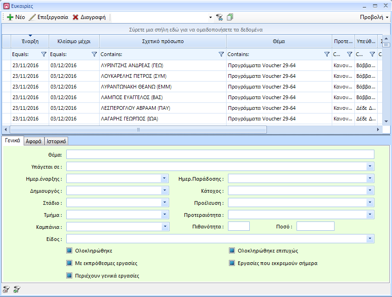
Task: Click the filter funnel in the Θέμα column
Action: click(x=327, y=54)
